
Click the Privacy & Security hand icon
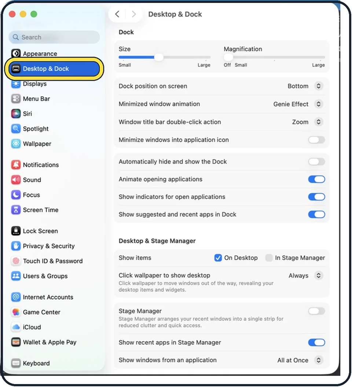16,246
